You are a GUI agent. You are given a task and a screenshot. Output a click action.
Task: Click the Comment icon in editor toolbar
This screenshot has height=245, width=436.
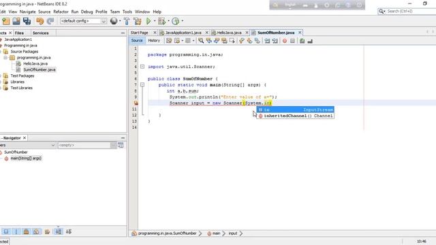tap(302, 41)
